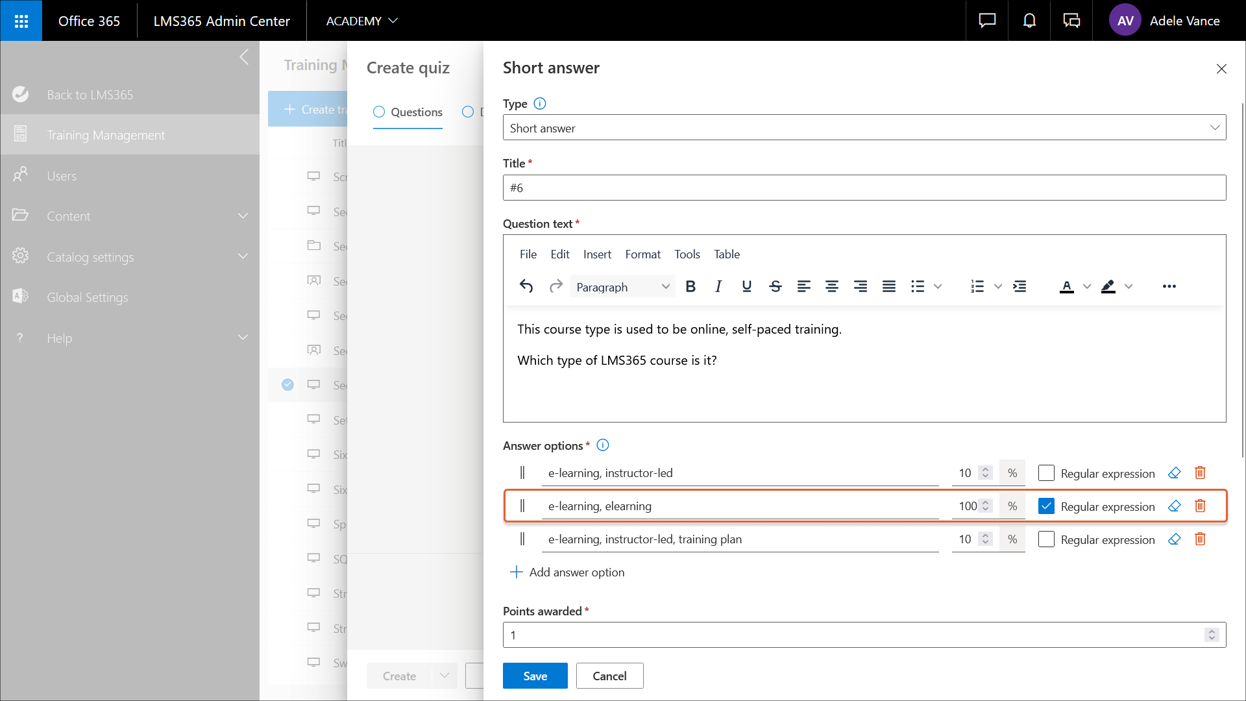Check Regular expression for training plan answer

click(1046, 539)
